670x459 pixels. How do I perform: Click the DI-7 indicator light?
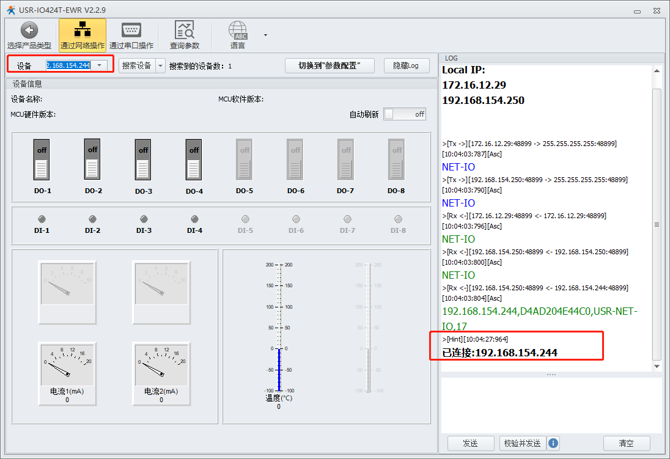(347, 219)
